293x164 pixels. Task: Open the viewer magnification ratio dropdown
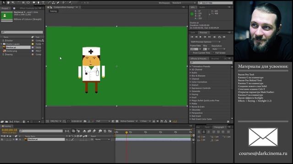coord(56,121)
